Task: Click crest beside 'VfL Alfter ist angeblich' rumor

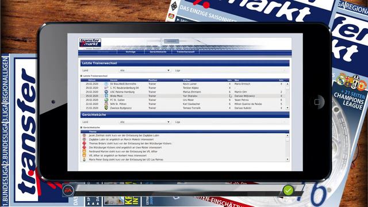Action: [x=85, y=155]
